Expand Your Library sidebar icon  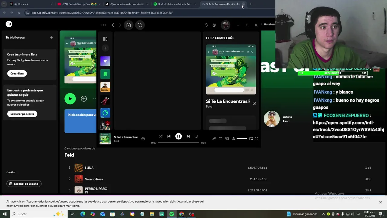click(x=105, y=39)
